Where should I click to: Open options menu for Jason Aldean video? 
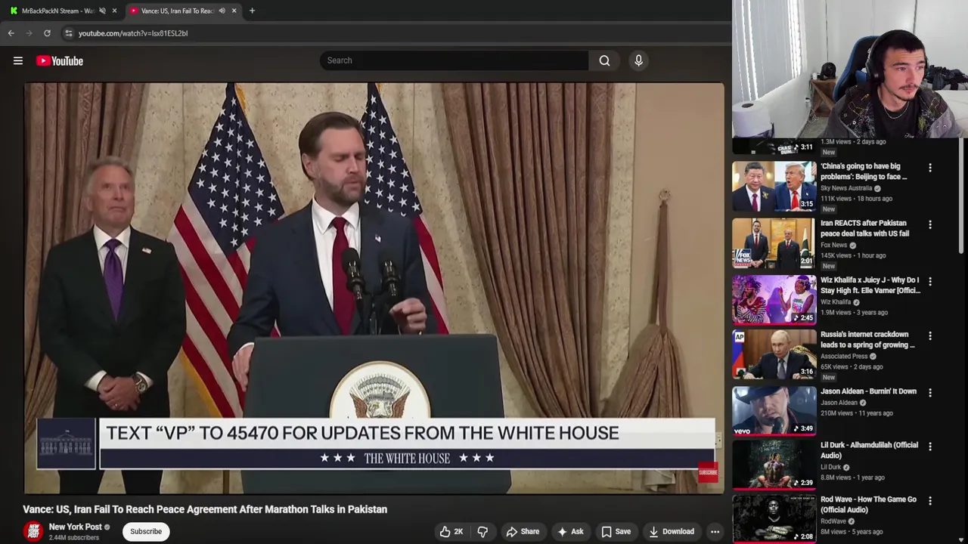pos(930,392)
